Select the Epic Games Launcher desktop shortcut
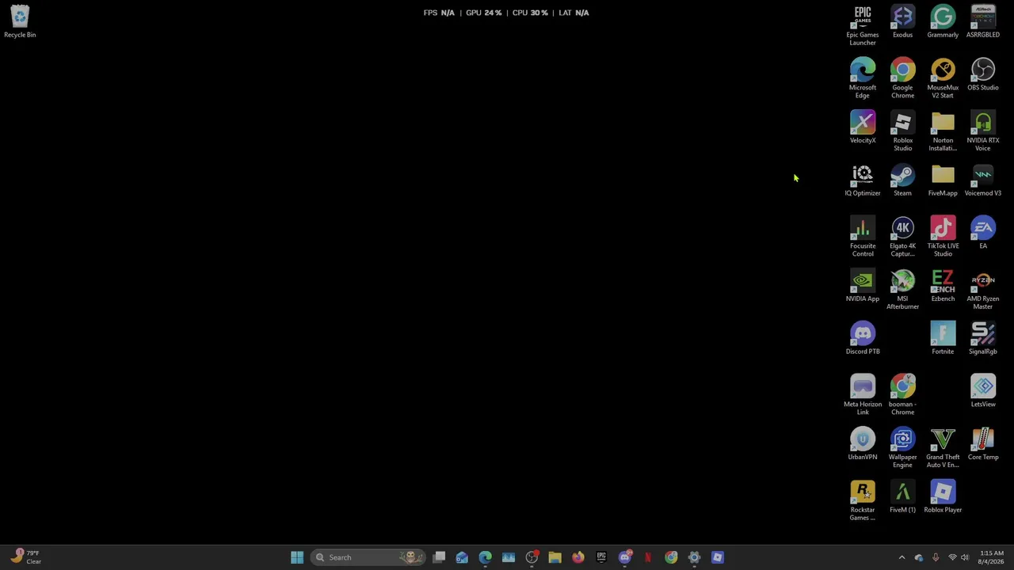Screen dimensions: 1014x570 click(x=863, y=25)
